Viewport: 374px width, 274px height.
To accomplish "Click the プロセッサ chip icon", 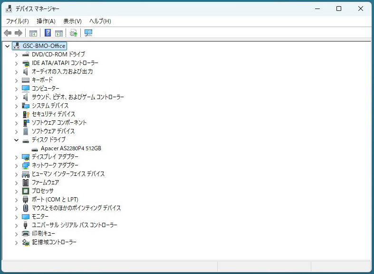I will 26,191.
